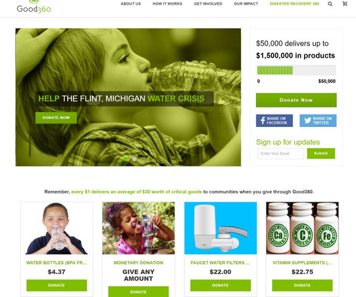Open the About Us menu

click(131, 4)
